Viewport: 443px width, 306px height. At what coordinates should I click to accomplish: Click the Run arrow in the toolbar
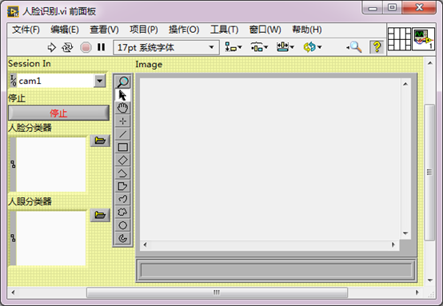point(52,47)
